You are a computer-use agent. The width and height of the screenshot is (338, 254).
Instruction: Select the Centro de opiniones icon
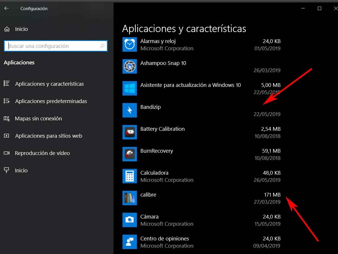pyautogui.click(x=129, y=242)
